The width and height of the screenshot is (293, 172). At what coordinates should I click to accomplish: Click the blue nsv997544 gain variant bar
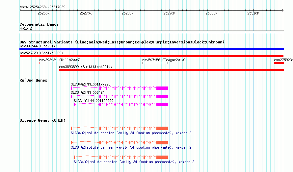tap(151, 49)
